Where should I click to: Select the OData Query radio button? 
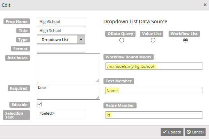tap(122, 40)
